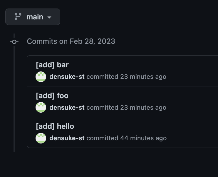Click the "44 minutes ago" timestamp

pyautogui.click(x=143, y=138)
